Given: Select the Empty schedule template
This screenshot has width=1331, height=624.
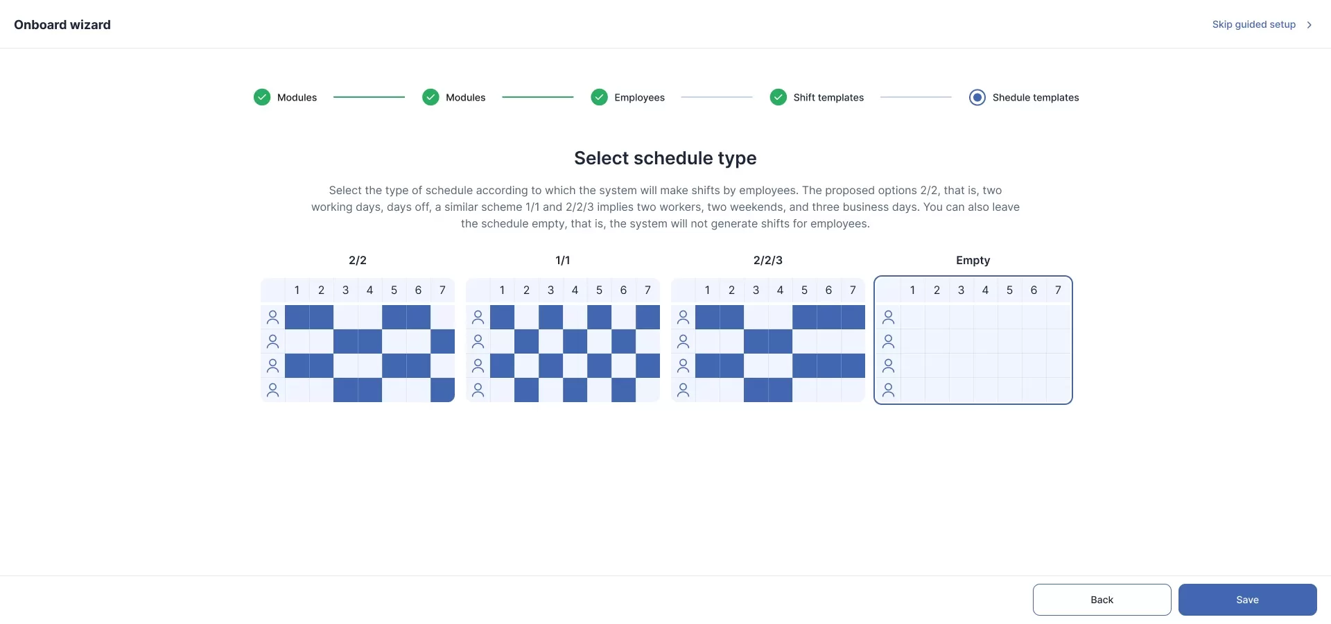Looking at the screenshot, I should (973, 340).
